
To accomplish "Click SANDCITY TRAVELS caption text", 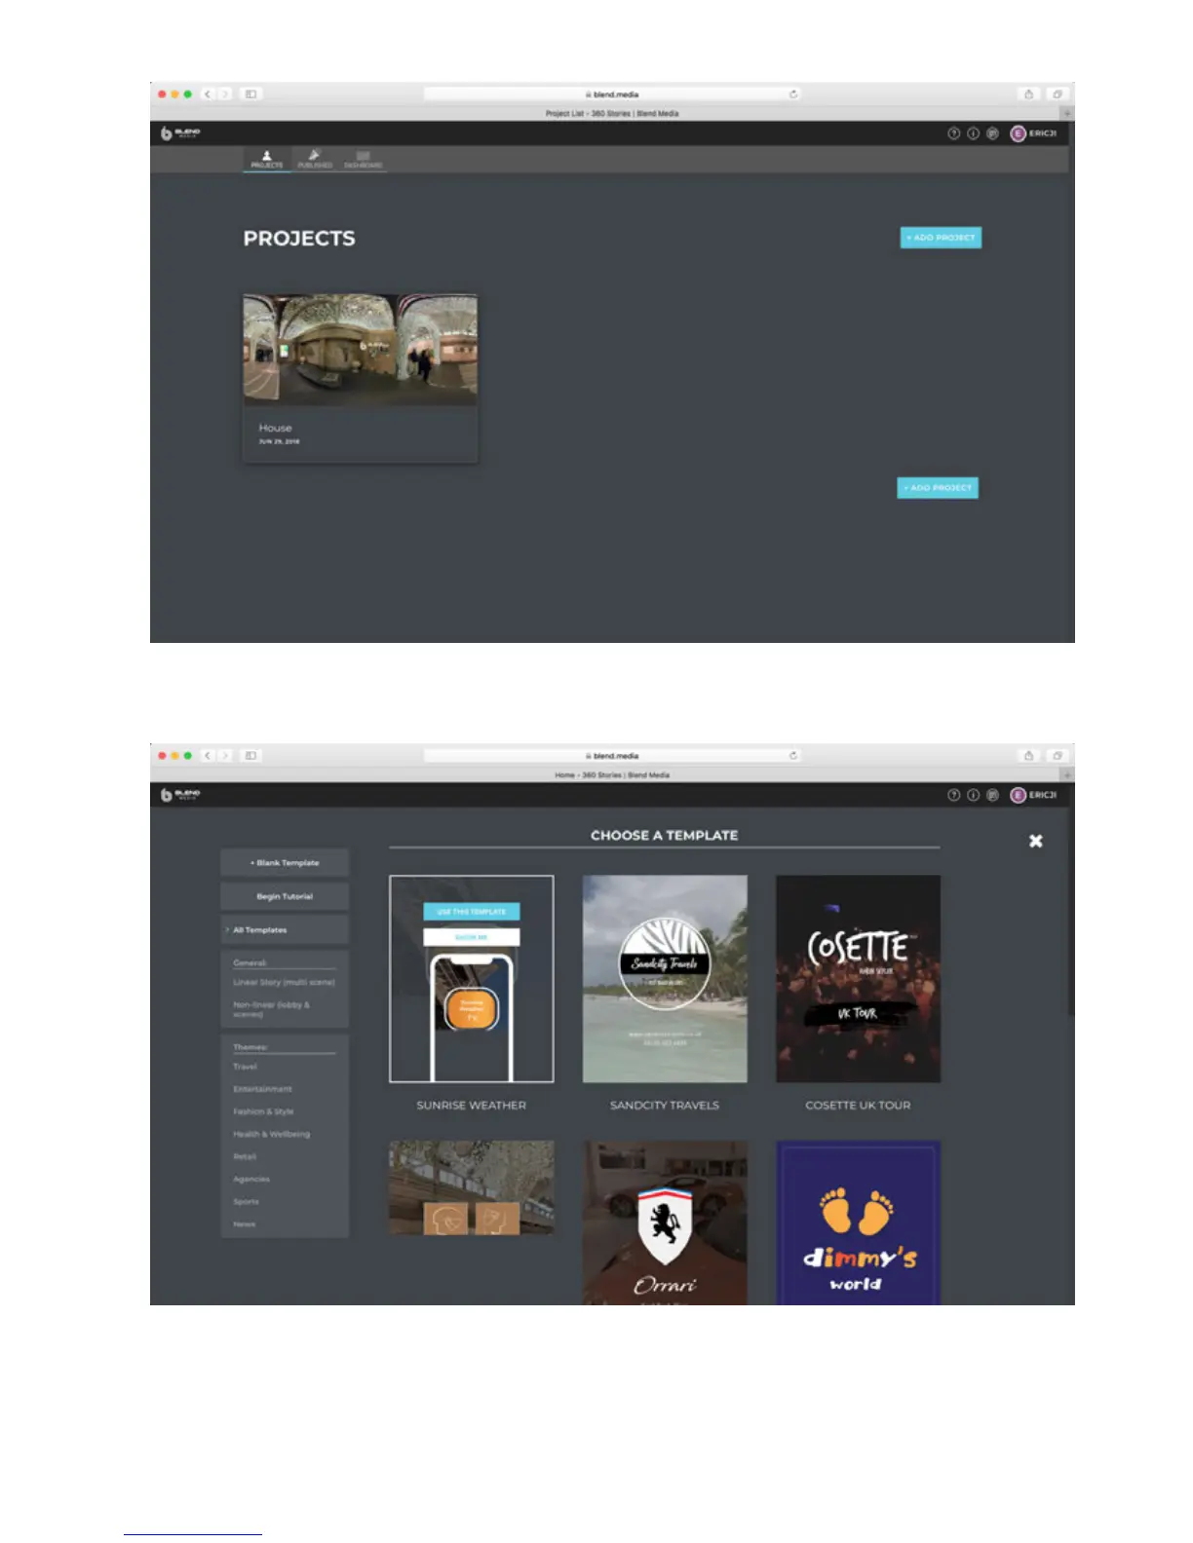I will 665,1106.
